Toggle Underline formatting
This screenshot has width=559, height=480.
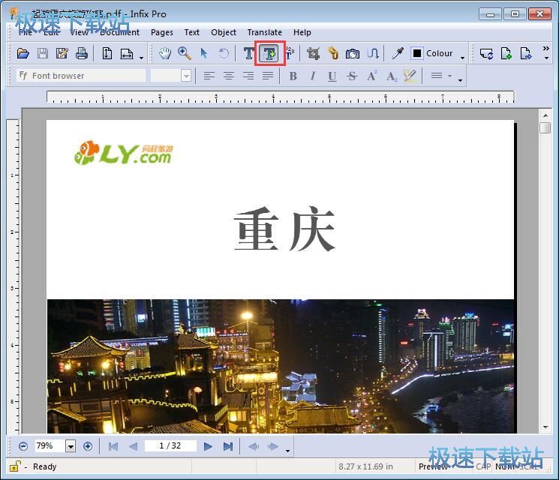click(332, 76)
